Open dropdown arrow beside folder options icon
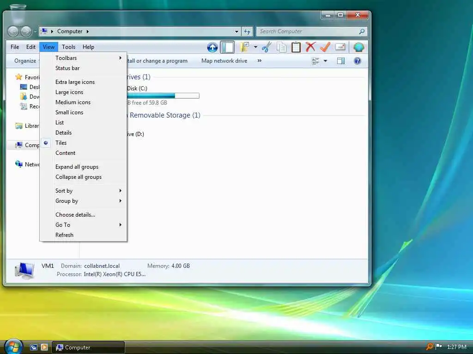 click(x=255, y=47)
